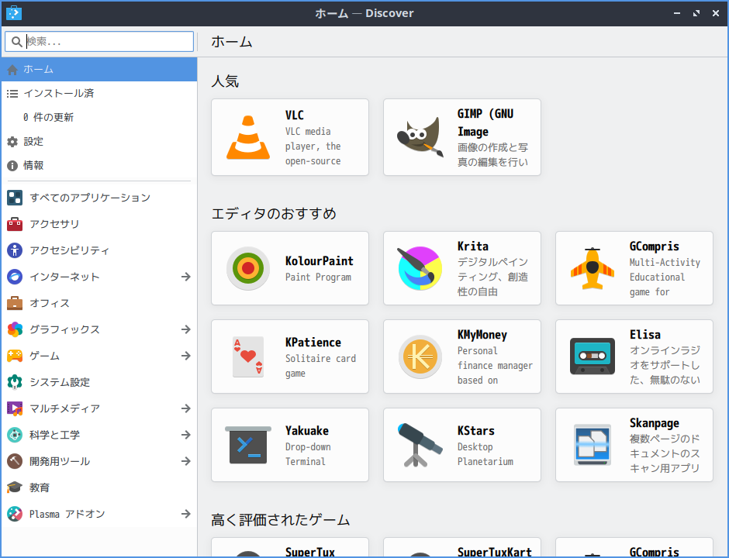Open the VLC app title
The width and height of the screenshot is (729, 558).
[x=294, y=115]
